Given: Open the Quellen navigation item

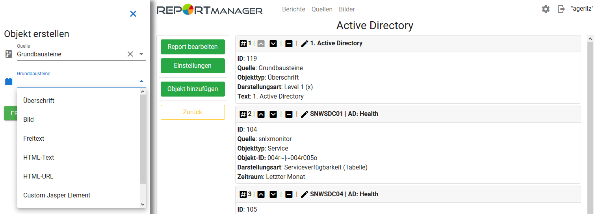Looking at the screenshot, I should coord(322,9).
